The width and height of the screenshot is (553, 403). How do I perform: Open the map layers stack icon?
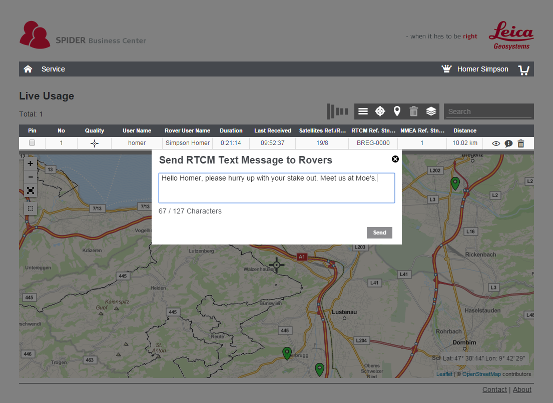tap(431, 111)
